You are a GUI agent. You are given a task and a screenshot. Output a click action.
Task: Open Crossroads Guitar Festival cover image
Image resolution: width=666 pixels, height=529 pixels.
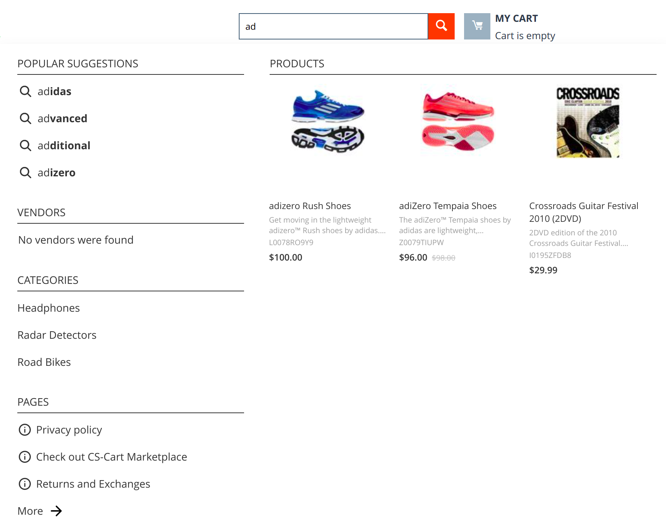[x=588, y=122]
